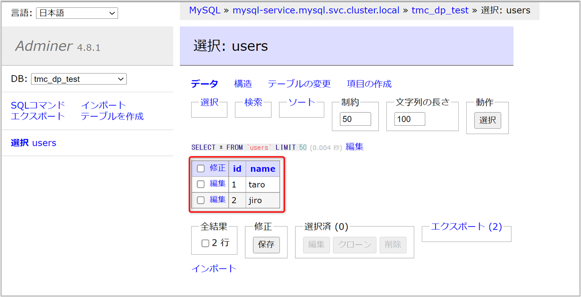Viewport: 581px width, 297px height.
Task: Open SQLコマンド in the sidebar
Action: 38,105
